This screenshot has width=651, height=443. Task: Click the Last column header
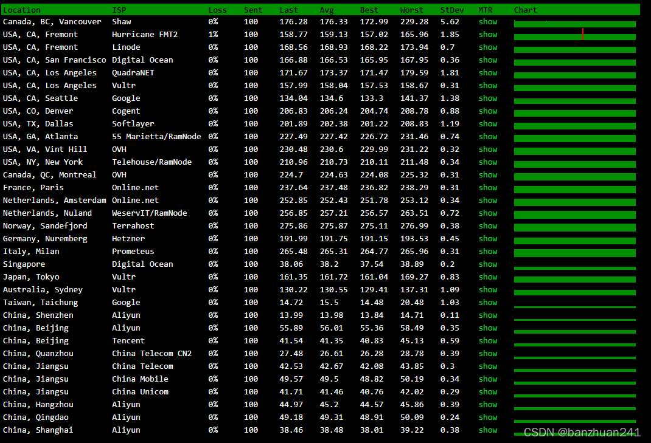point(288,10)
